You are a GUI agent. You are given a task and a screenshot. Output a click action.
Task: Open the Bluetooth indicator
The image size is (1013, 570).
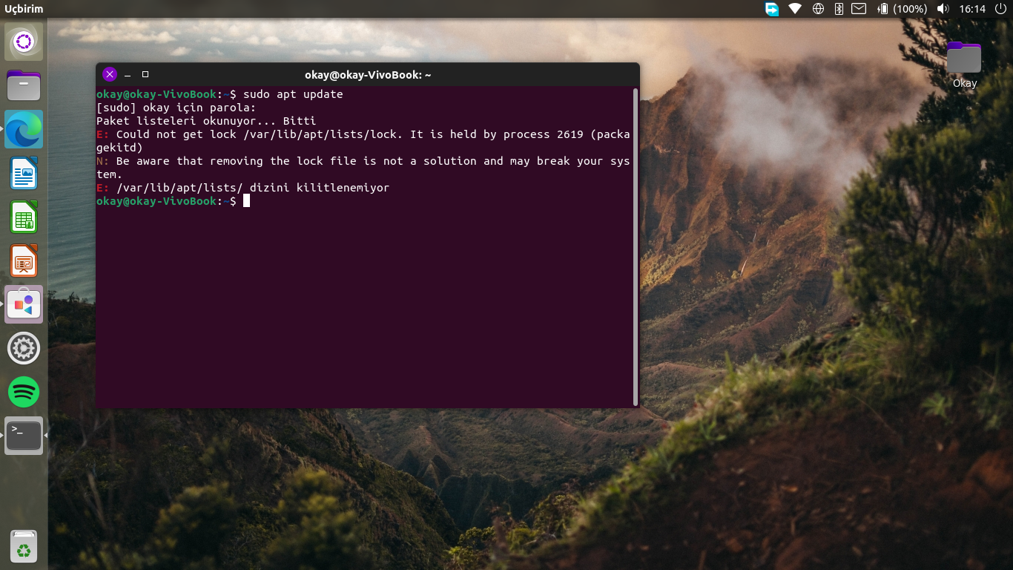point(839,9)
